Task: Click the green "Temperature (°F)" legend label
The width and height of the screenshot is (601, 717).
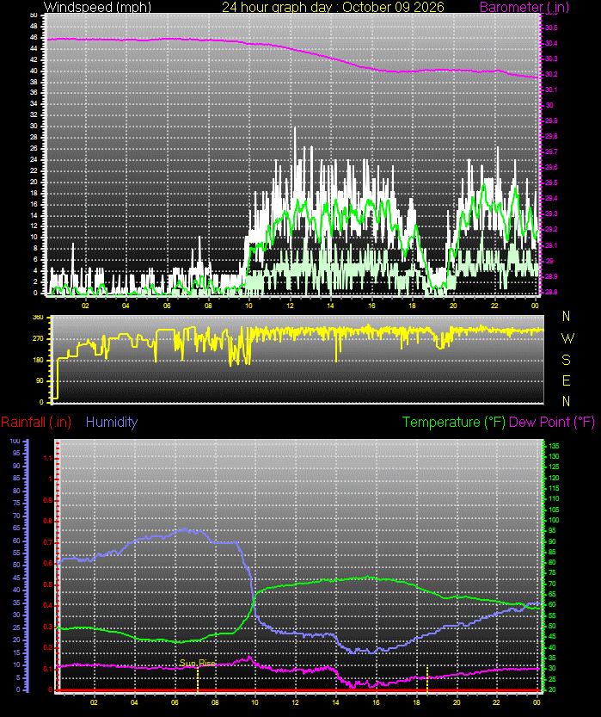Action: (454, 422)
